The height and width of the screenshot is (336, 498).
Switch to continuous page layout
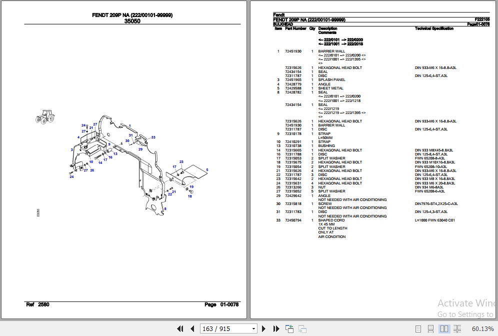point(430,328)
